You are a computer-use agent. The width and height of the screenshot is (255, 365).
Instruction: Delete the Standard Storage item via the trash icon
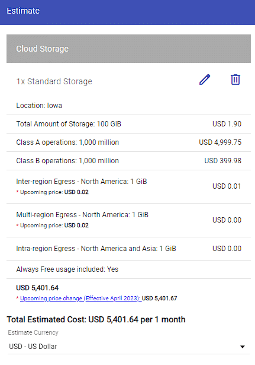tap(235, 80)
